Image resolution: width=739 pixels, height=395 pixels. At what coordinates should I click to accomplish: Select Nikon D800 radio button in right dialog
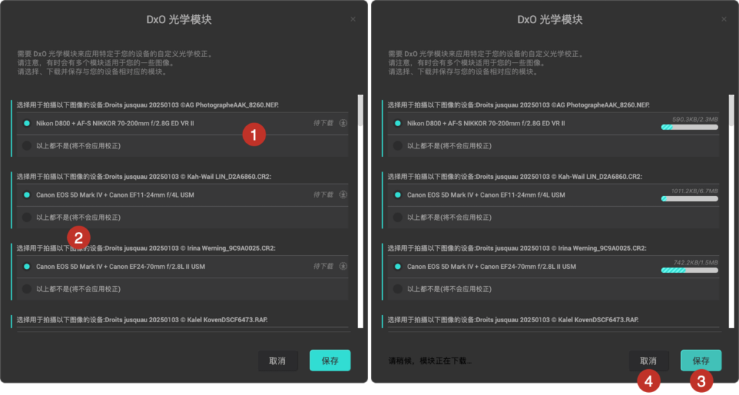[x=398, y=123]
